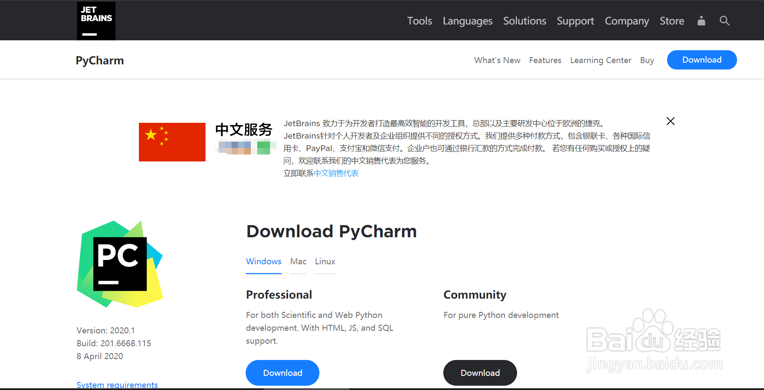Close the Chinese service banner
Image resolution: width=764 pixels, height=390 pixels.
671,121
